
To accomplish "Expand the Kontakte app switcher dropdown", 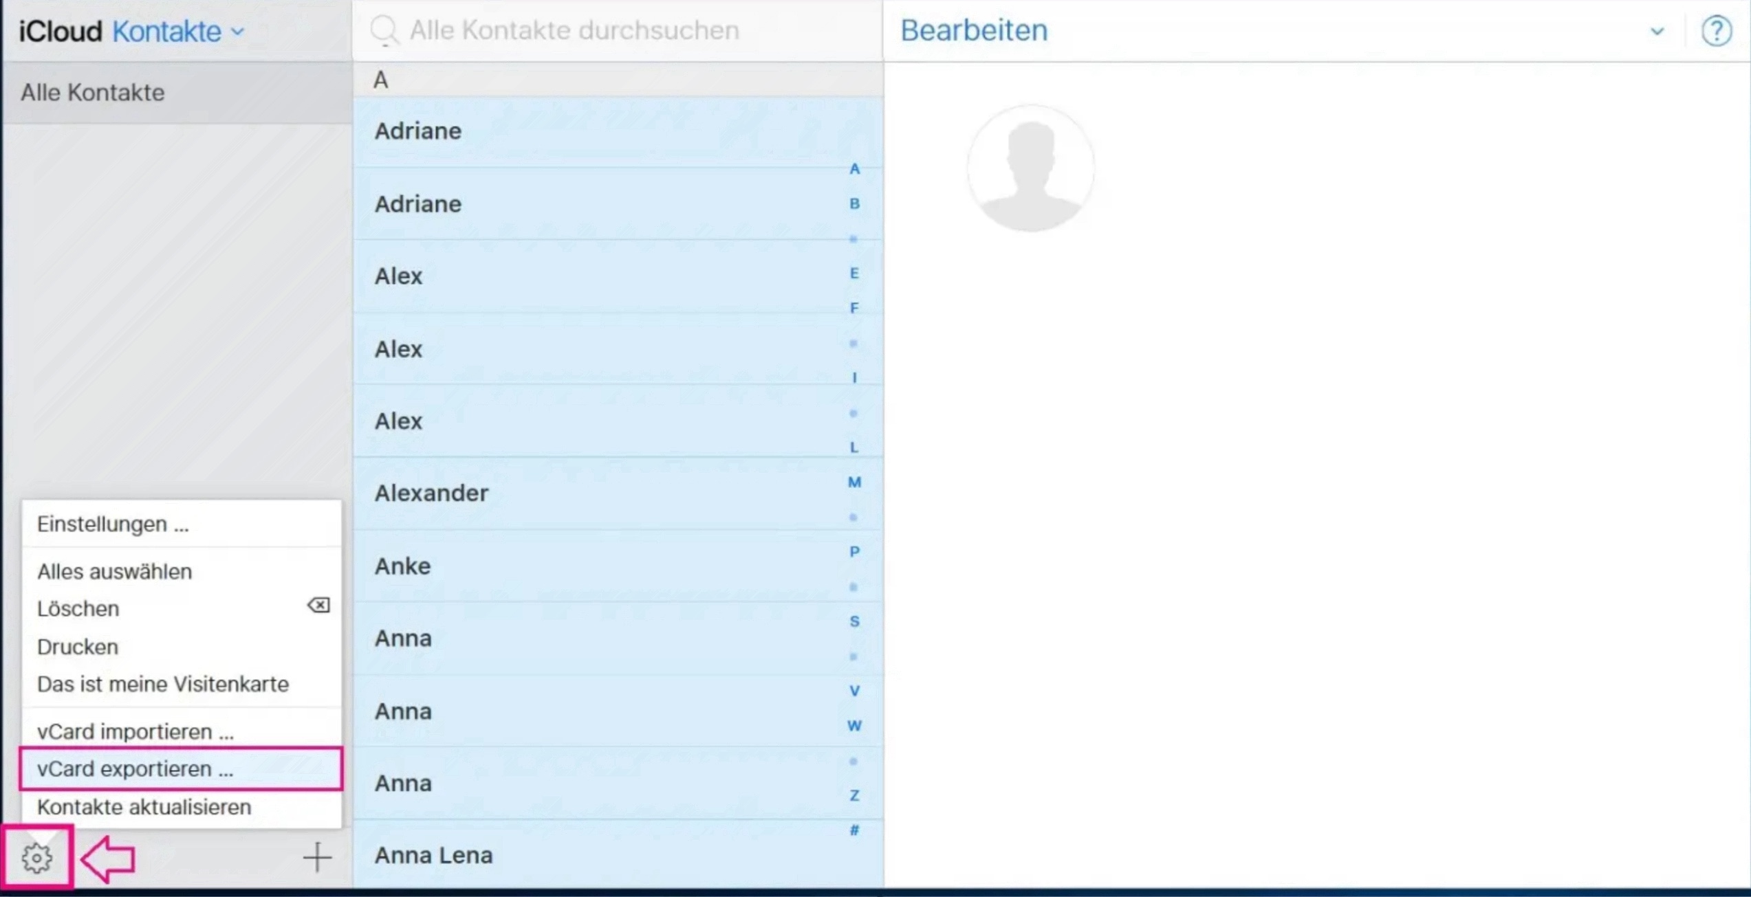I will coord(238,32).
